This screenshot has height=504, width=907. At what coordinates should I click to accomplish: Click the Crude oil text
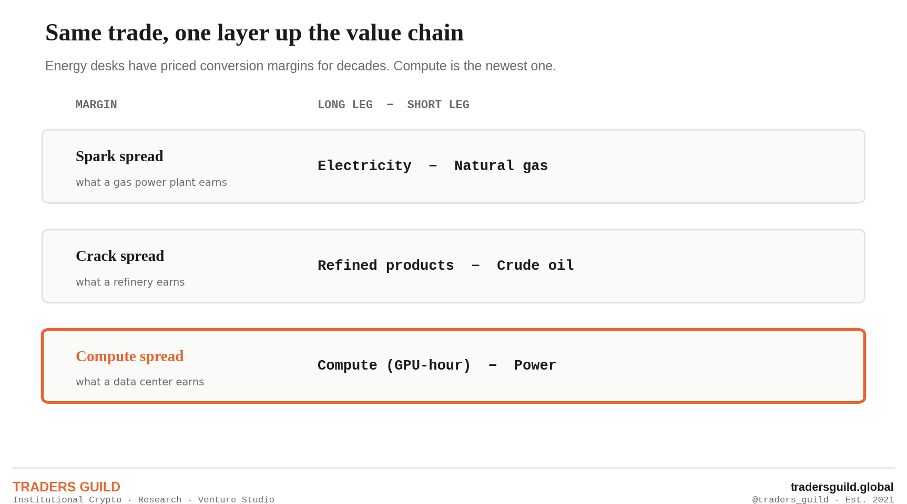pos(535,266)
